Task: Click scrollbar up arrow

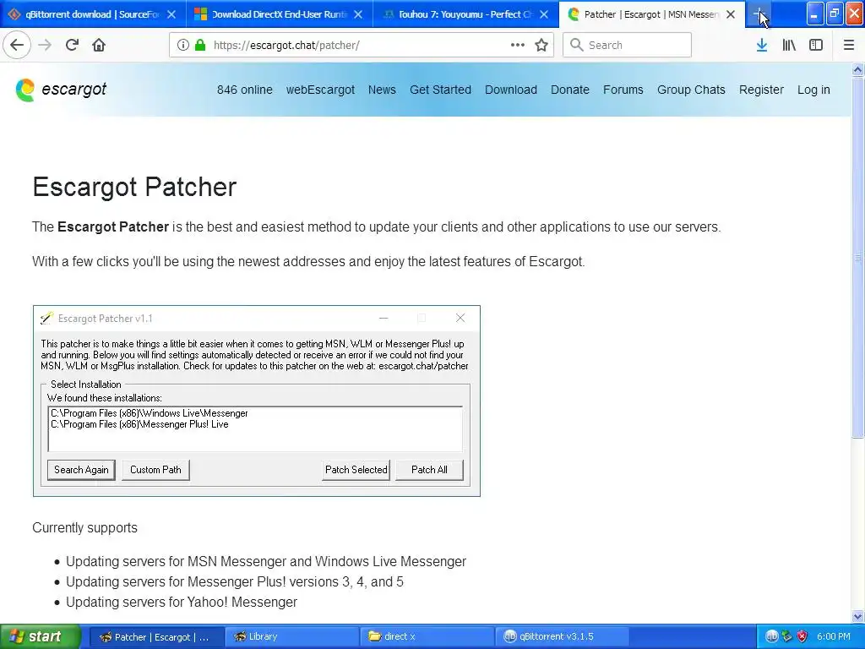Action: pos(857,69)
